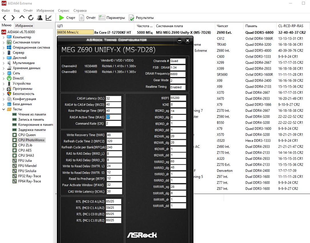The width and height of the screenshot is (310, 243).
Task: Expand the Сервер tree node
Action: [3, 53]
